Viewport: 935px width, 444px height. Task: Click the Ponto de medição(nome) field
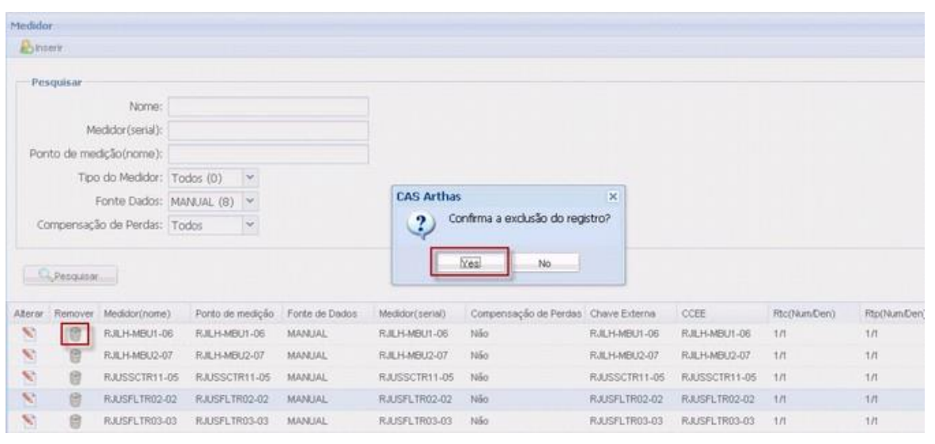point(268,153)
